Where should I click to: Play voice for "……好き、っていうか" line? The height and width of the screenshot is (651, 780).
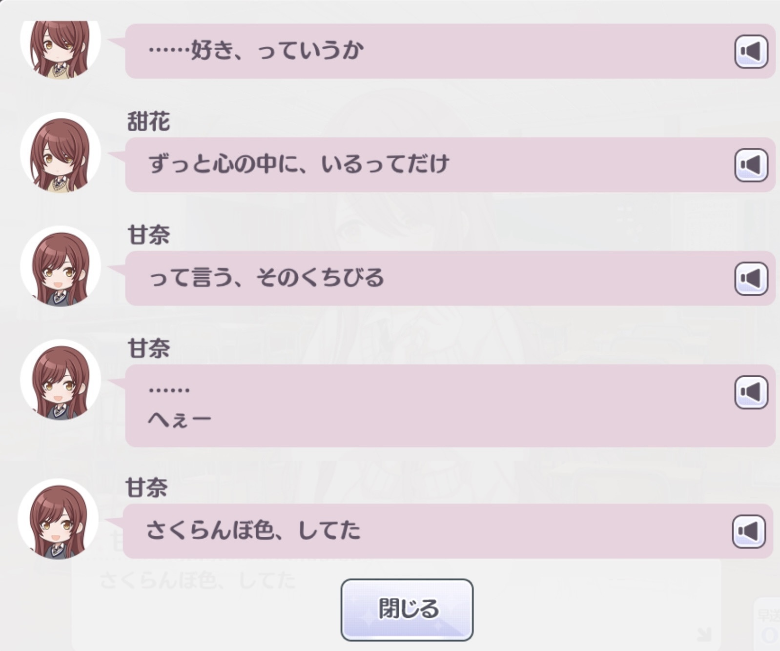point(751,51)
